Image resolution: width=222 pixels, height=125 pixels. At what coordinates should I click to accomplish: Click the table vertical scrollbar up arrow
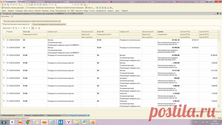click(218, 31)
